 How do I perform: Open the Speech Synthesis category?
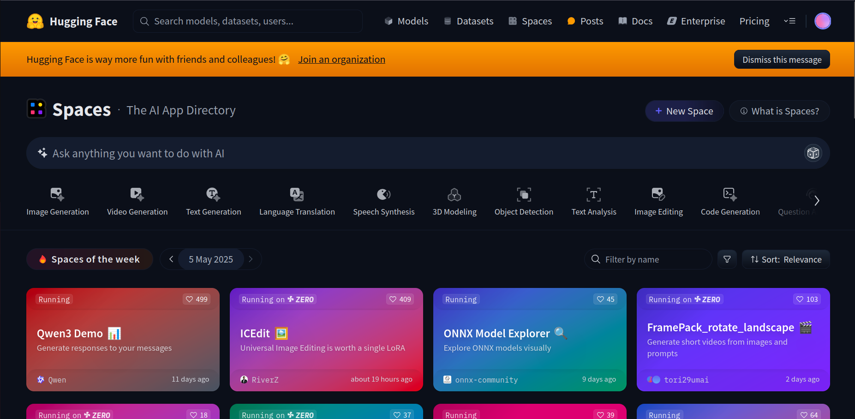click(384, 202)
